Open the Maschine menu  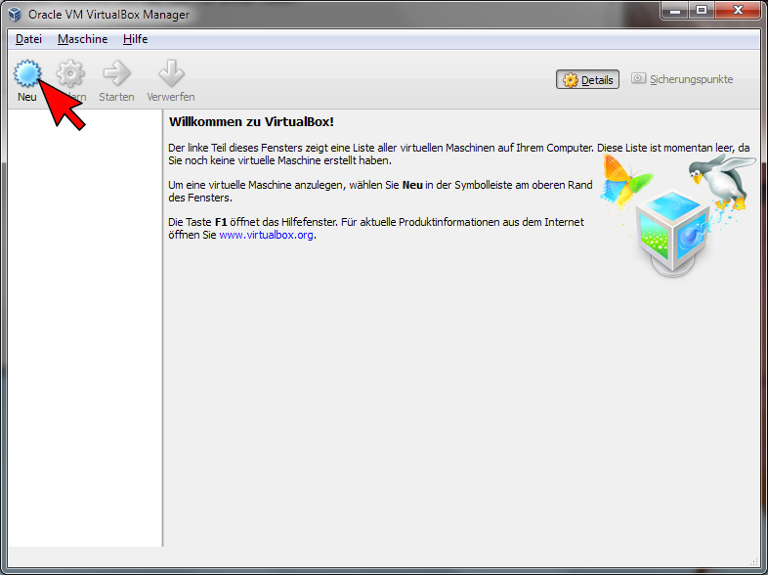click(x=82, y=39)
